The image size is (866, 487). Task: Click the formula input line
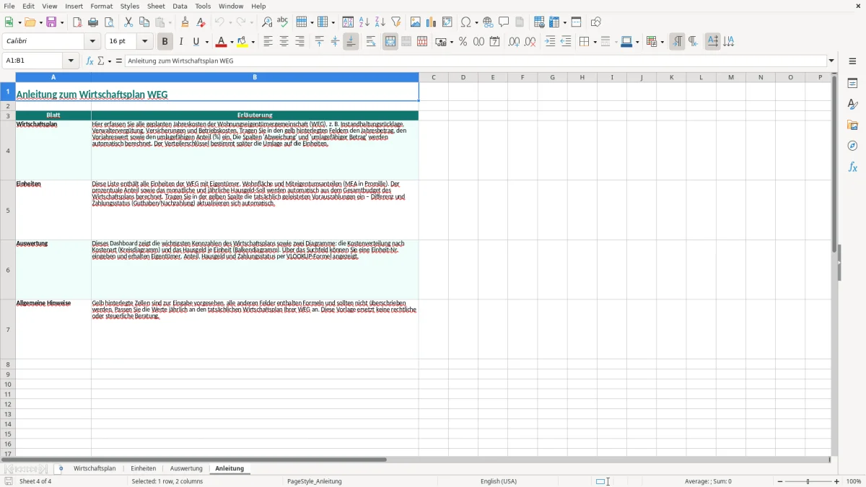pyautogui.click(x=476, y=61)
